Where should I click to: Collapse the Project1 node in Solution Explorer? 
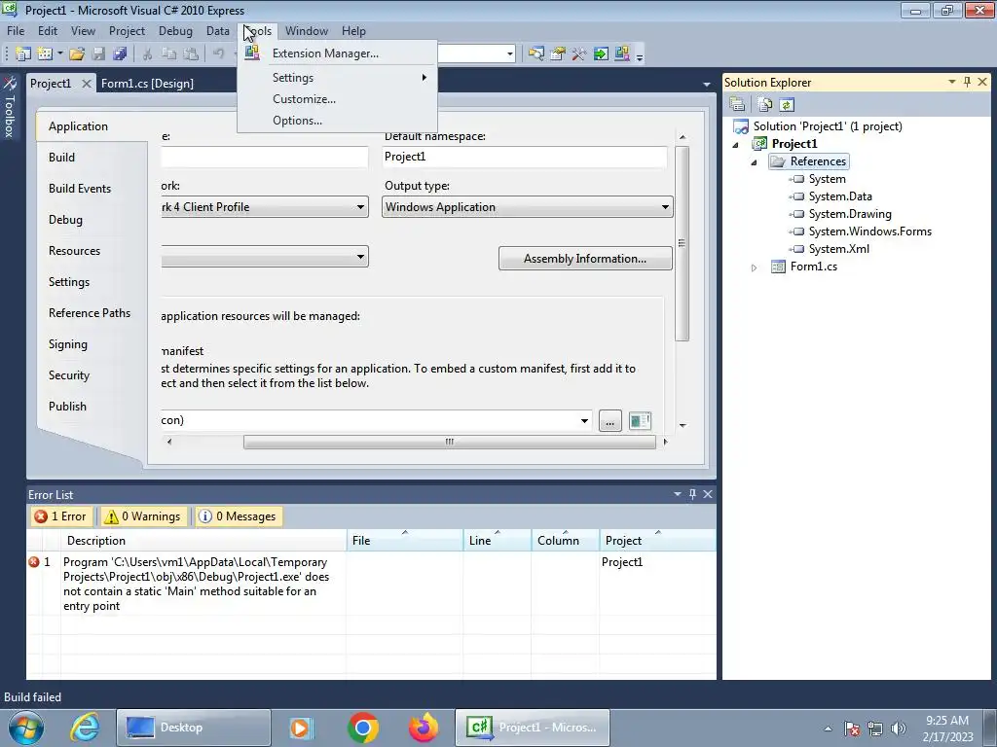coord(736,145)
